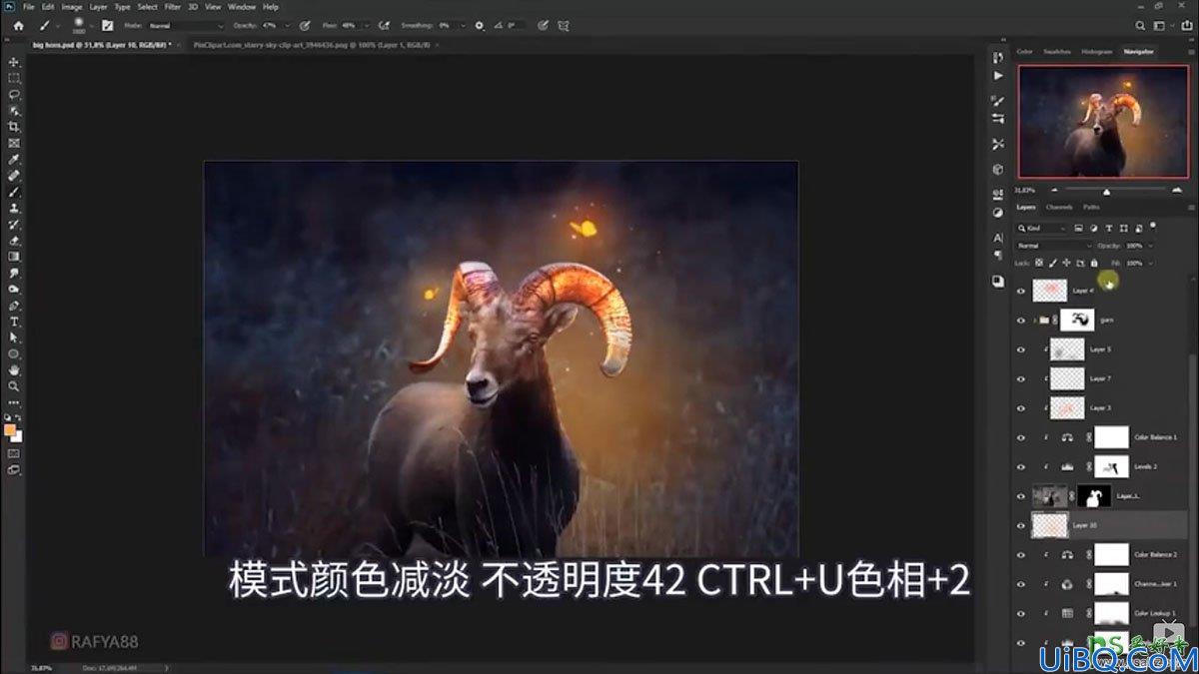
Task: Open layer blend mode Normal dropdown
Action: (1054, 246)
